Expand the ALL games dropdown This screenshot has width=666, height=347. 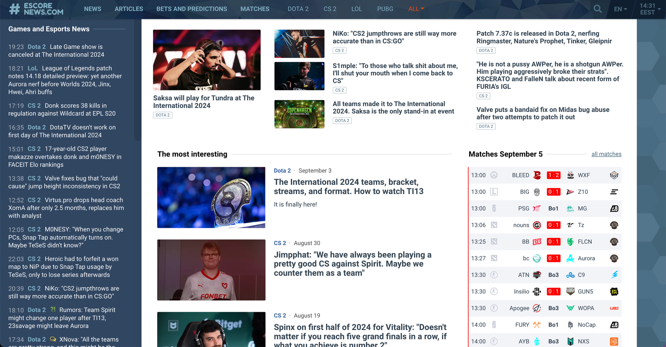416,9
